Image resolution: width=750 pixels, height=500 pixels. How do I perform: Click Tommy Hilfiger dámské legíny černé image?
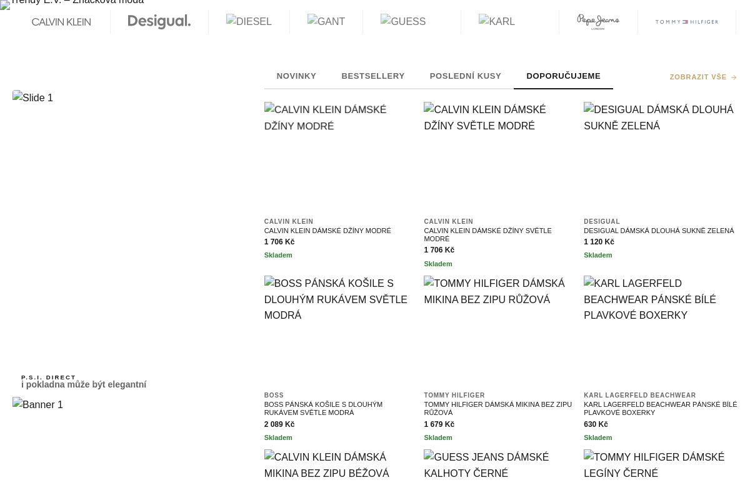tap(661, 474)
